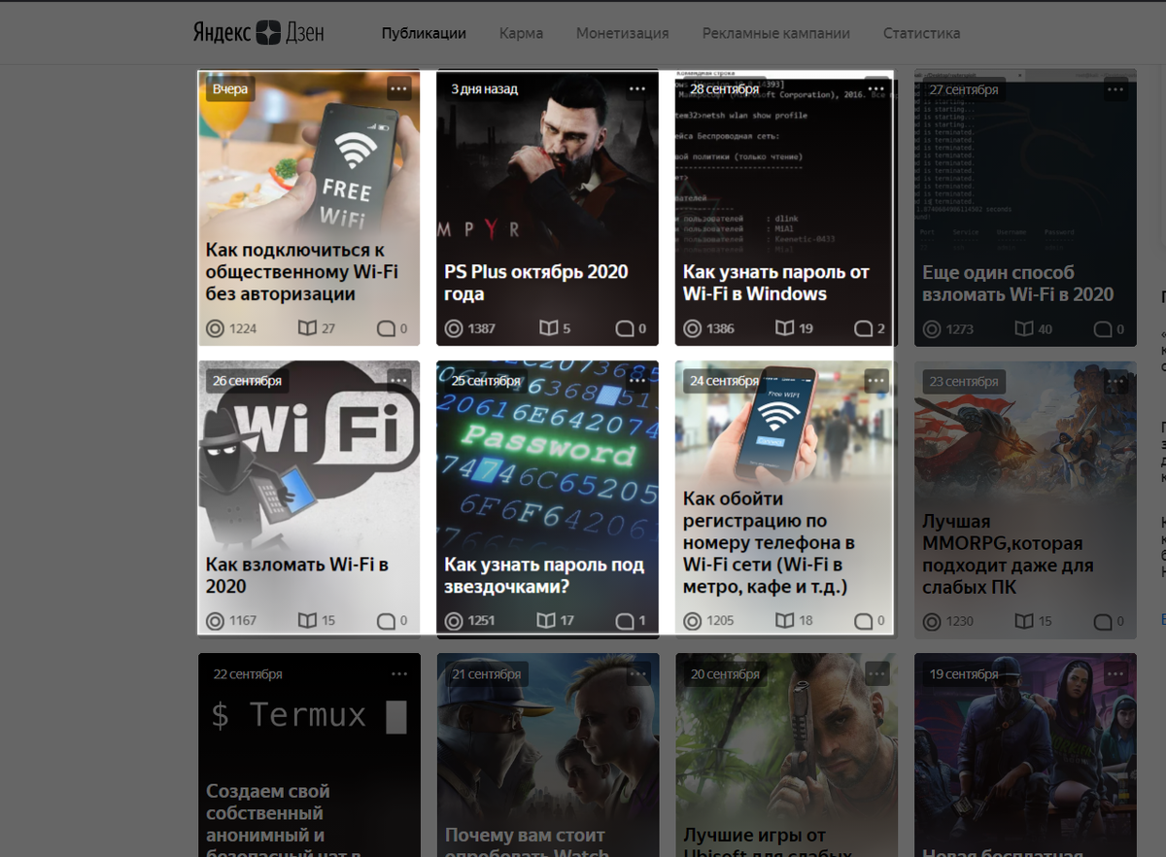Viewport: 1166px width, 857px height.
Task: Open three-dot menu on 'Как узнать пароль под звездочками?' card
Action: (637, 381)
